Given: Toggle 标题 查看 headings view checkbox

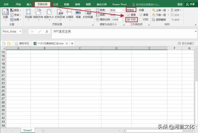Looking at the screenshot, I should (x=141, y=15).
